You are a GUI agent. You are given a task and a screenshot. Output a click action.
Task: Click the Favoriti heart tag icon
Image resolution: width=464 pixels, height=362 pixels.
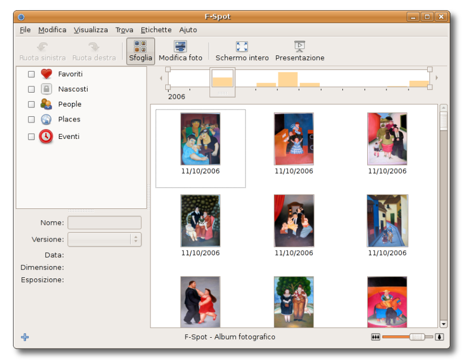point(46,74)
